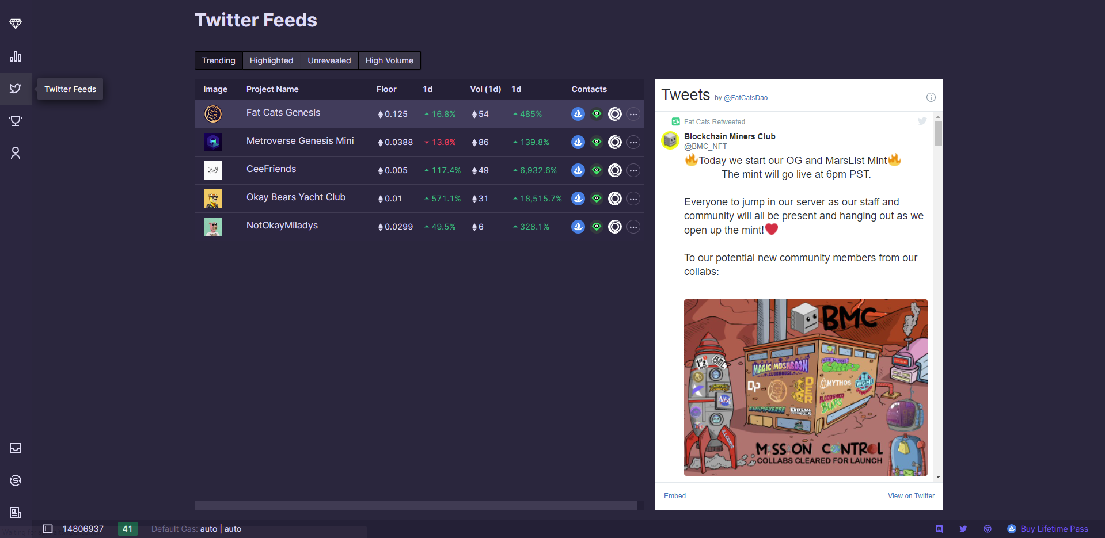The height and width of the screenshot is (538, 1105).
Task: Open the user profile sidebar icon
Action: [x=16, y=153]
